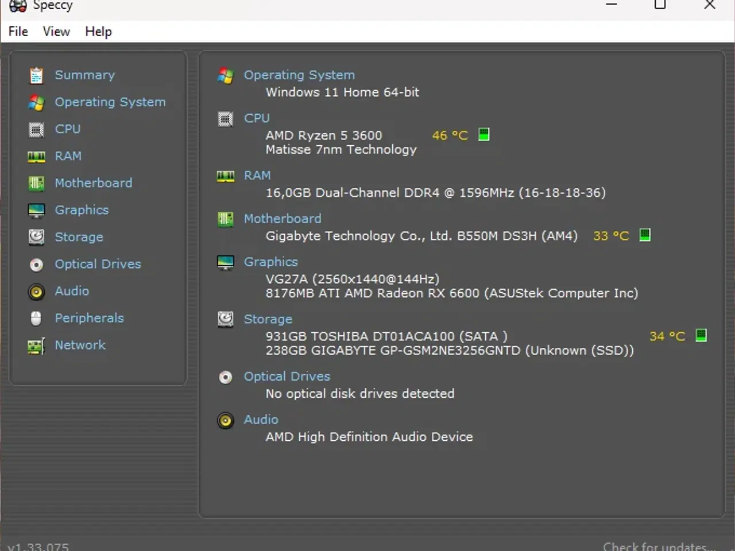Screen dimensions: 735x551
Task: Click the RAM stick icon in sidebar
Action: coord(36,157)
